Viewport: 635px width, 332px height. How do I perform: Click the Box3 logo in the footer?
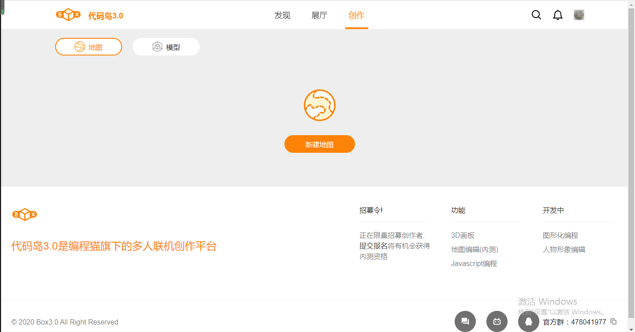(25, 214)
